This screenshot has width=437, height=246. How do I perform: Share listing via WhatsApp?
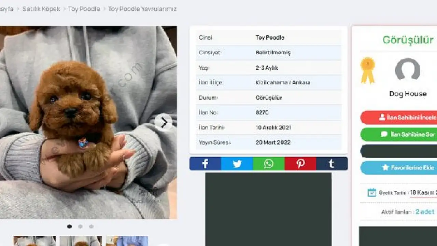tap(269, 164)
